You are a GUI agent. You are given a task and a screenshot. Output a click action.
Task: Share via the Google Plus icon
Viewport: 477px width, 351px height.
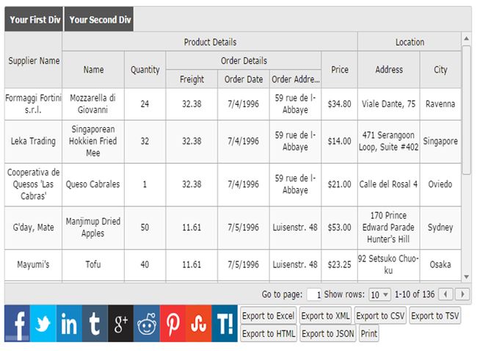click(x=121, y=323)
